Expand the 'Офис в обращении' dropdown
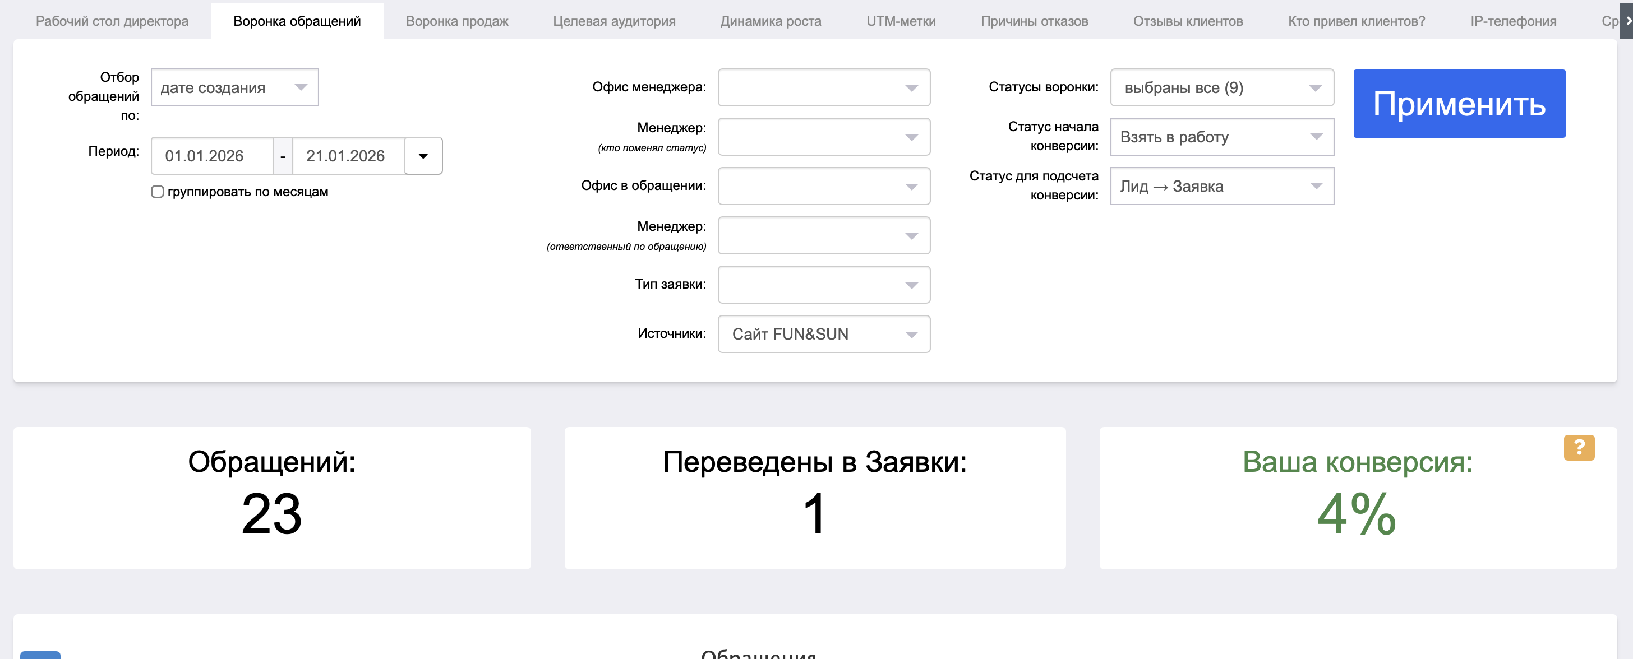1633x659 pixels. point(823,186)
